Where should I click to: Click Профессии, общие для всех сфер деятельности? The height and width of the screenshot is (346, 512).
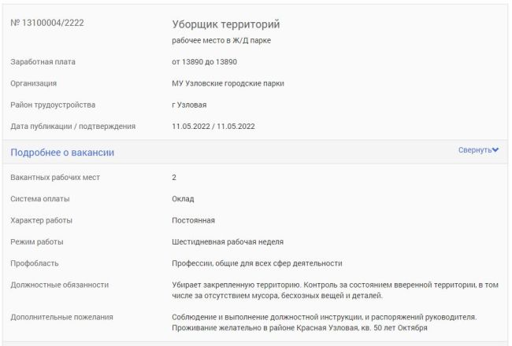coord(257,263)
